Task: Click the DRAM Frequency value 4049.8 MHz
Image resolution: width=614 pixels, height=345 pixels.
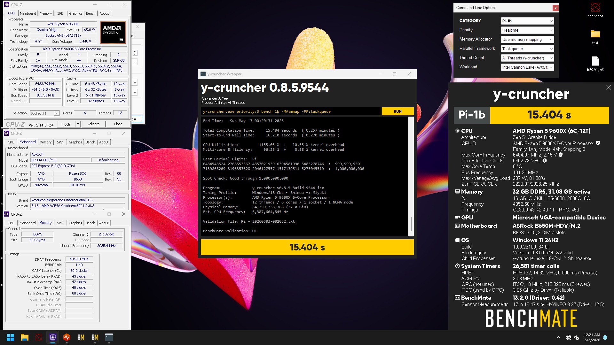Action: point(79,259)
